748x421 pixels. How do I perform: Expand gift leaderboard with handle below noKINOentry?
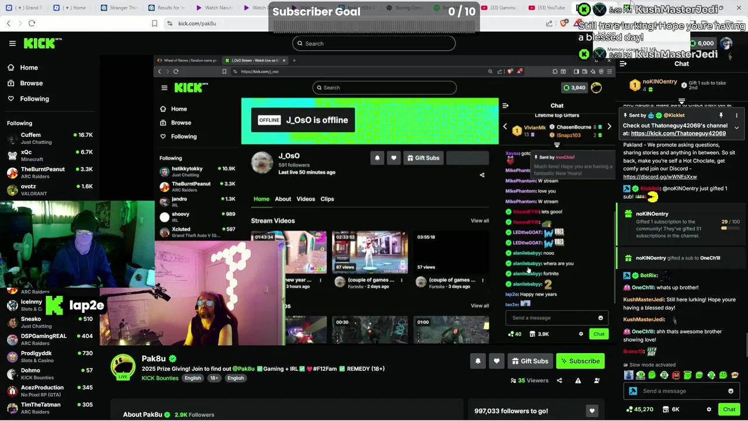[x=681, y=101]
